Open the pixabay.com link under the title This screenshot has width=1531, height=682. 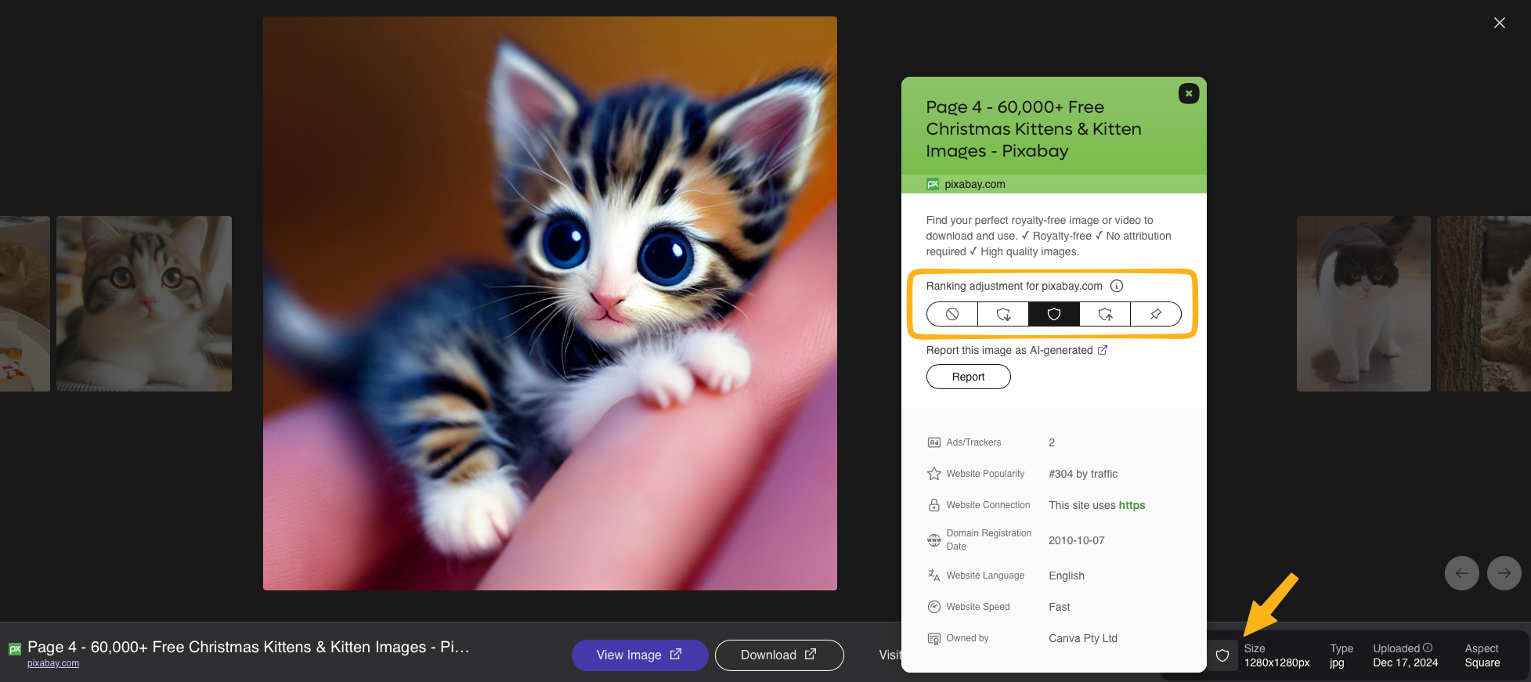pyautogui.click(x=53, y=663)
